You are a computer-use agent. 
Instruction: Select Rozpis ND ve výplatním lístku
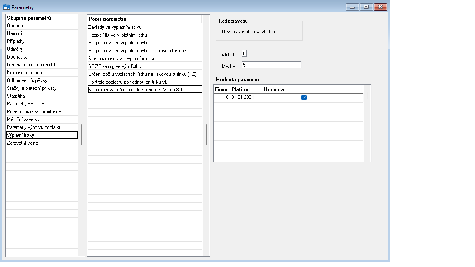point(145,35)
